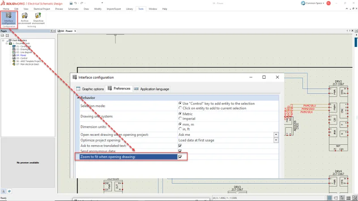
Task: Switch to the Graphic options tab
Action: (90, 89)
